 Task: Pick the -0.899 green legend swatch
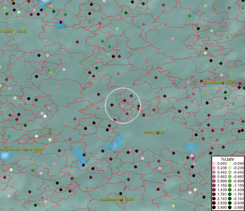tap(230, 181)
